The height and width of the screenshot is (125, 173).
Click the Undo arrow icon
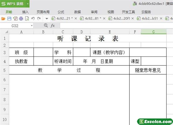tap(33, 19)
